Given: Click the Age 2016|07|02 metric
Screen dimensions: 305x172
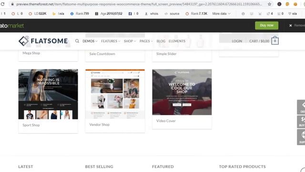Looking at the screenshot, I should coord(109,14).
